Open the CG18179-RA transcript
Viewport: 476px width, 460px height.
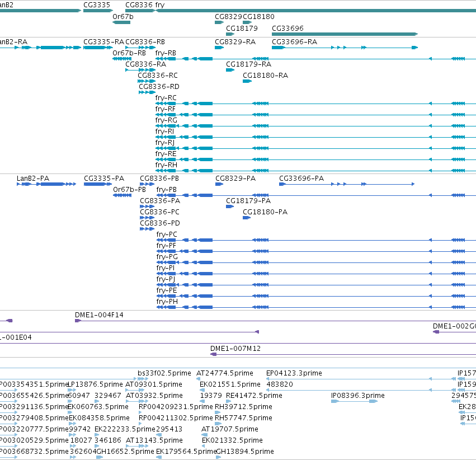point(248,64)
